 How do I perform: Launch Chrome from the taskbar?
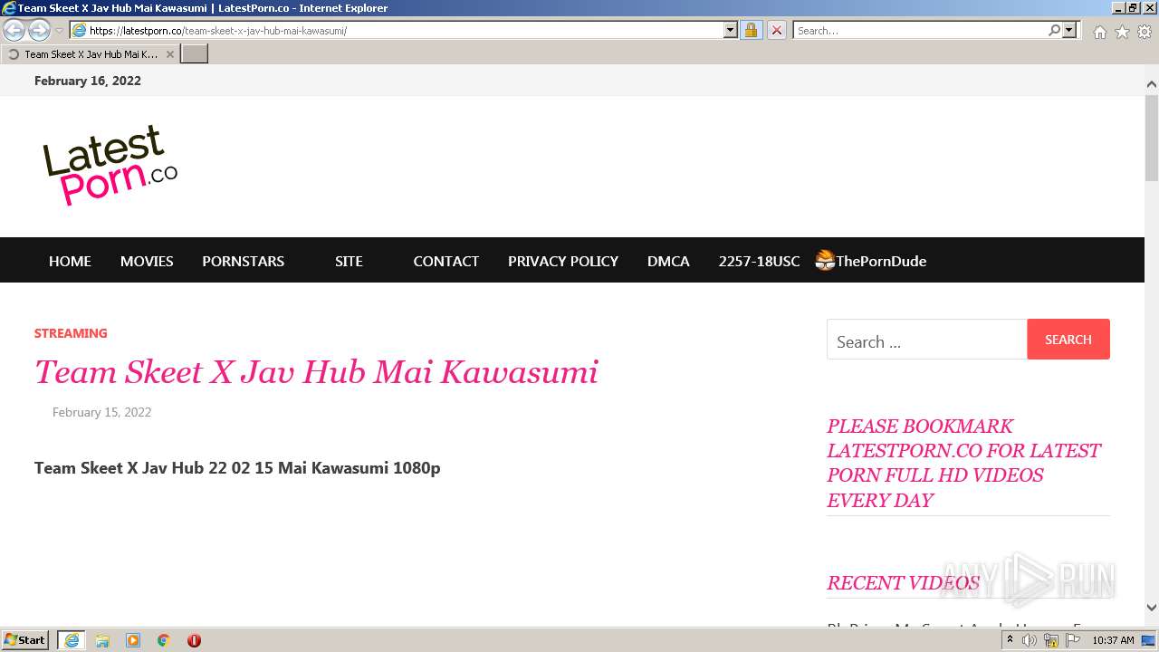[x=164, y=640]
